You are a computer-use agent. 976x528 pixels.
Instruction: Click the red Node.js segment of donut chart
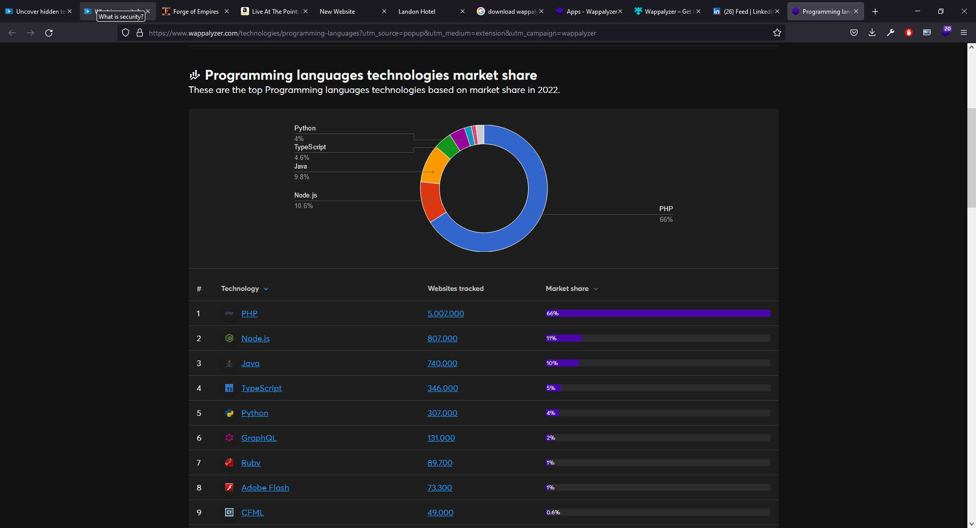coord(432,201)
